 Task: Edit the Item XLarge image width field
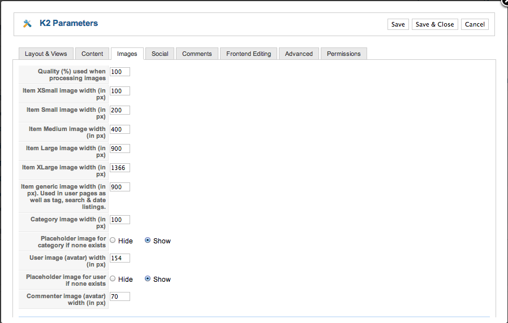[120, 168]
